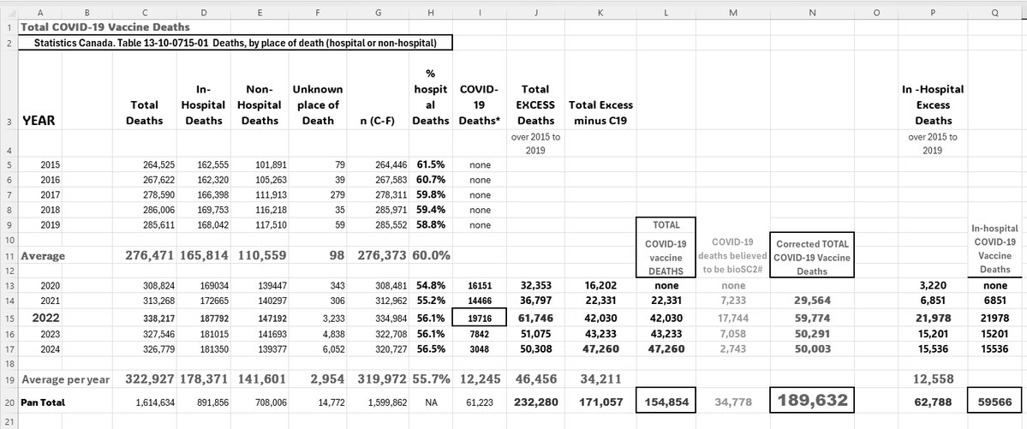The height and width of the screenshot is (429, 1027).
Task: Click the Statistics Canada Table 13-10-0715-01 cell
Action: click(235, 43)
